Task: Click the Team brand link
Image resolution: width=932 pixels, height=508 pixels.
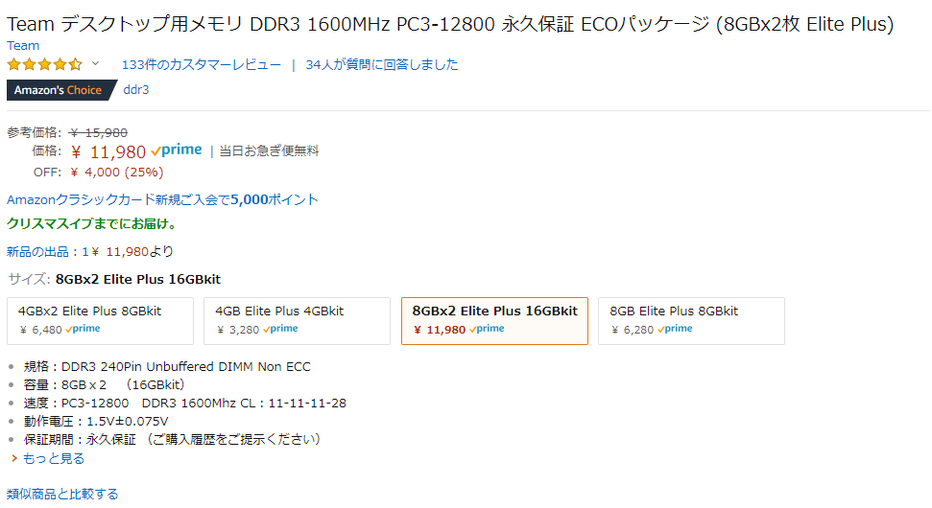Action: [x=23, y=46]
